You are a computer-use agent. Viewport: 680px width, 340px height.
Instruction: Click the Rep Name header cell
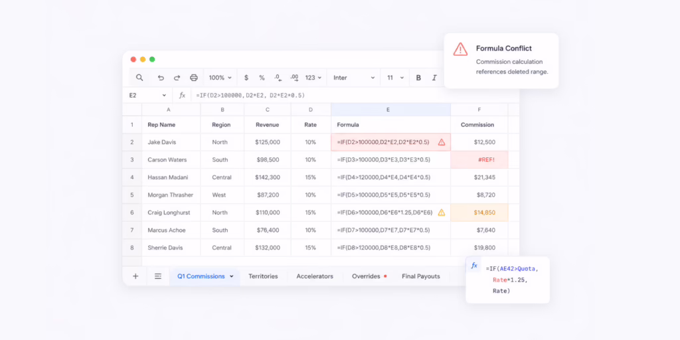(x=171, y=124)
